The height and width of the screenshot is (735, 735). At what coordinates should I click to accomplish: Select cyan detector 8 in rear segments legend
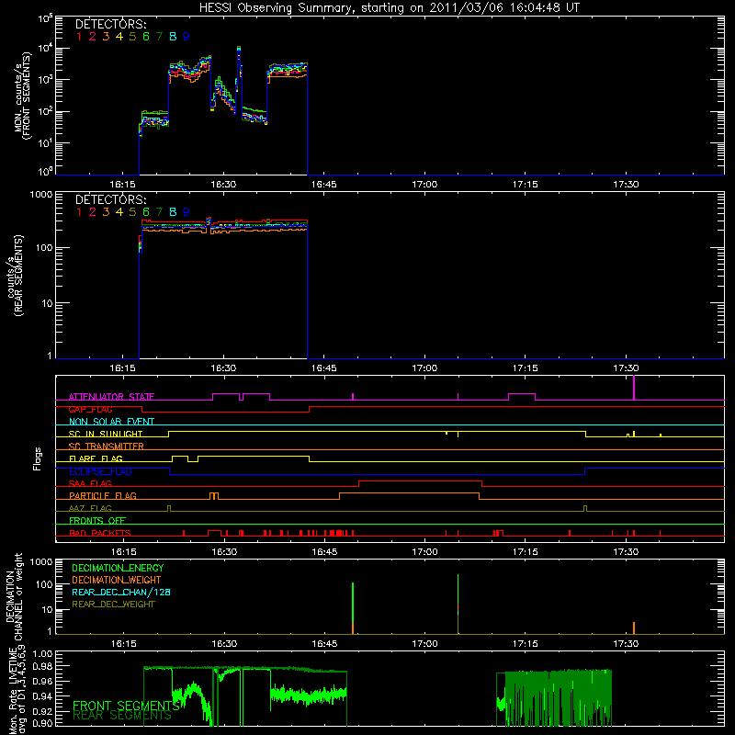pos(173,212)
